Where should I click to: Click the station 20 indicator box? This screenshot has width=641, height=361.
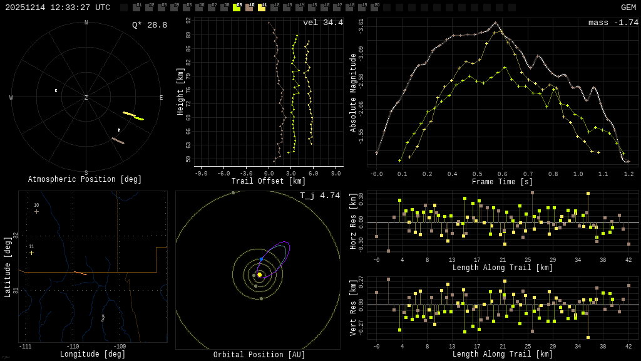click(x=374, y=8)
